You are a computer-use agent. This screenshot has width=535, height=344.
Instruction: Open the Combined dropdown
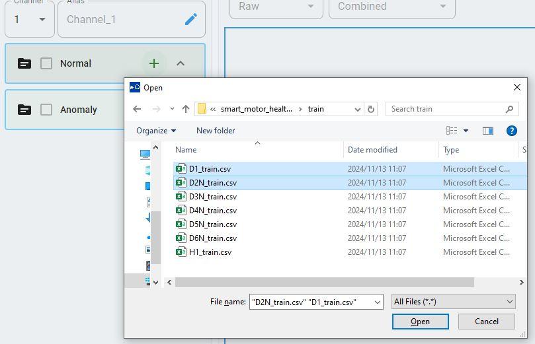tap(391, 7)
